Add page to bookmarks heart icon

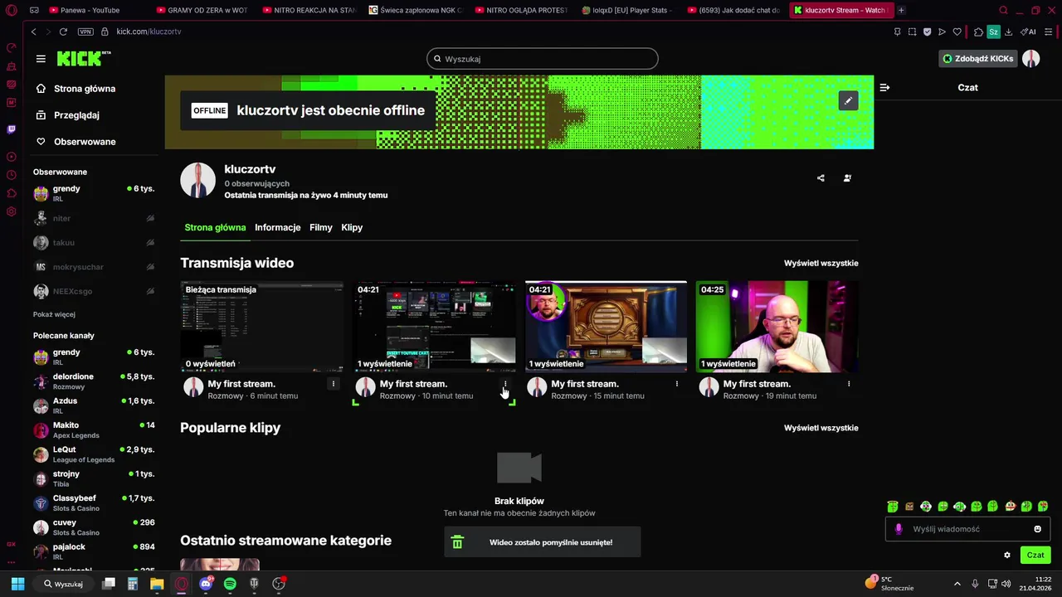coord(957,32)
